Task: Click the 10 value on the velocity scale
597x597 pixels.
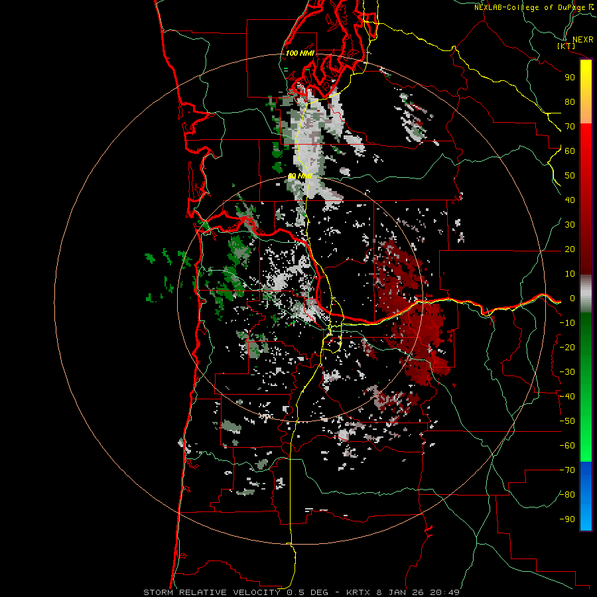Action: (570, 274)
